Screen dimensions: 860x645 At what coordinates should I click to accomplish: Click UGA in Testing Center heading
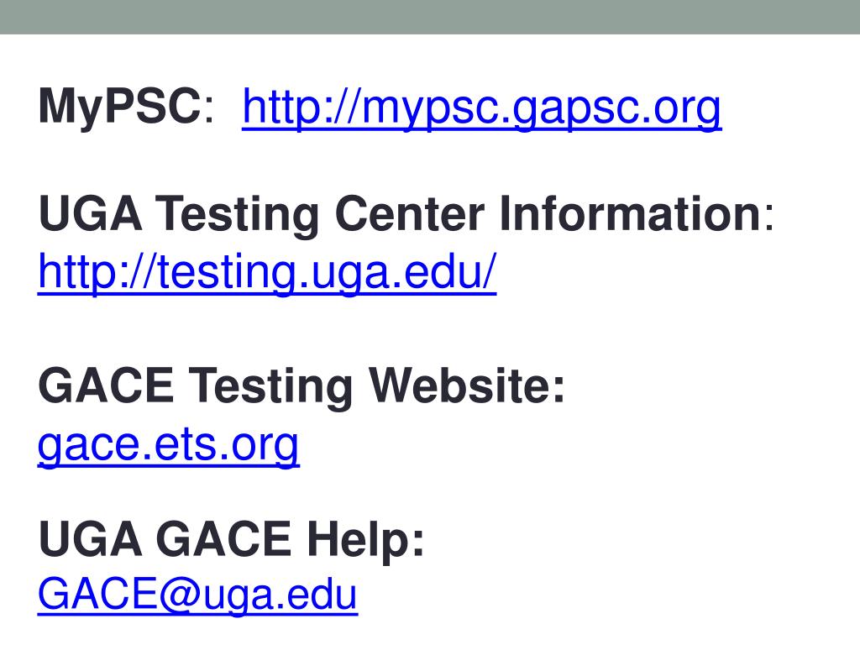coord(91,214)
